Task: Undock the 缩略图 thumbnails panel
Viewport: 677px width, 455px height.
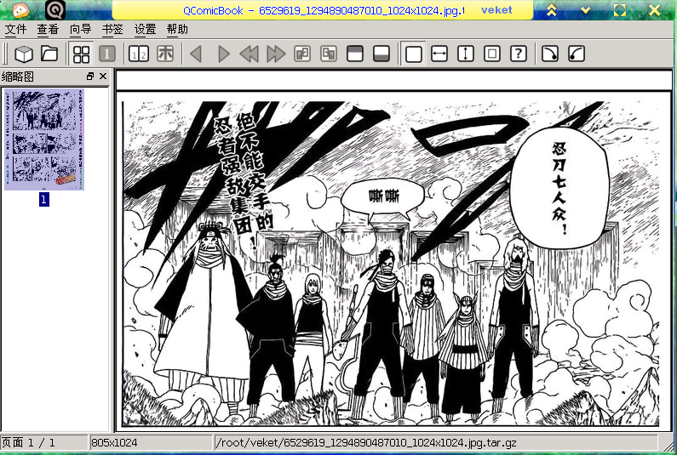Action: point(89,77)
